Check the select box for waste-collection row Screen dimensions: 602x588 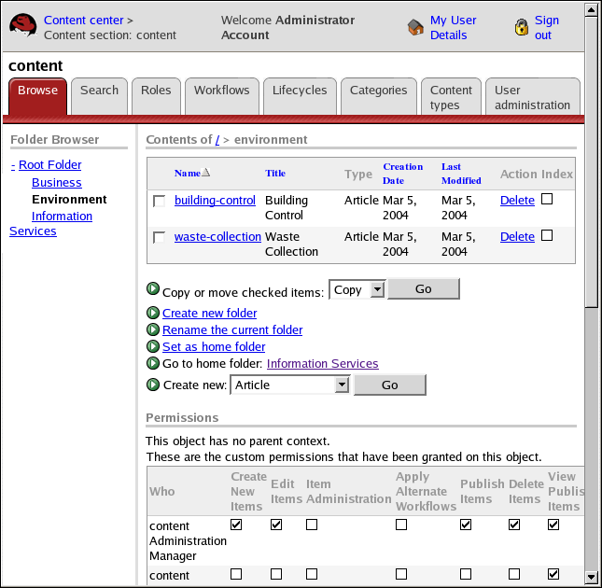(159, 237)
